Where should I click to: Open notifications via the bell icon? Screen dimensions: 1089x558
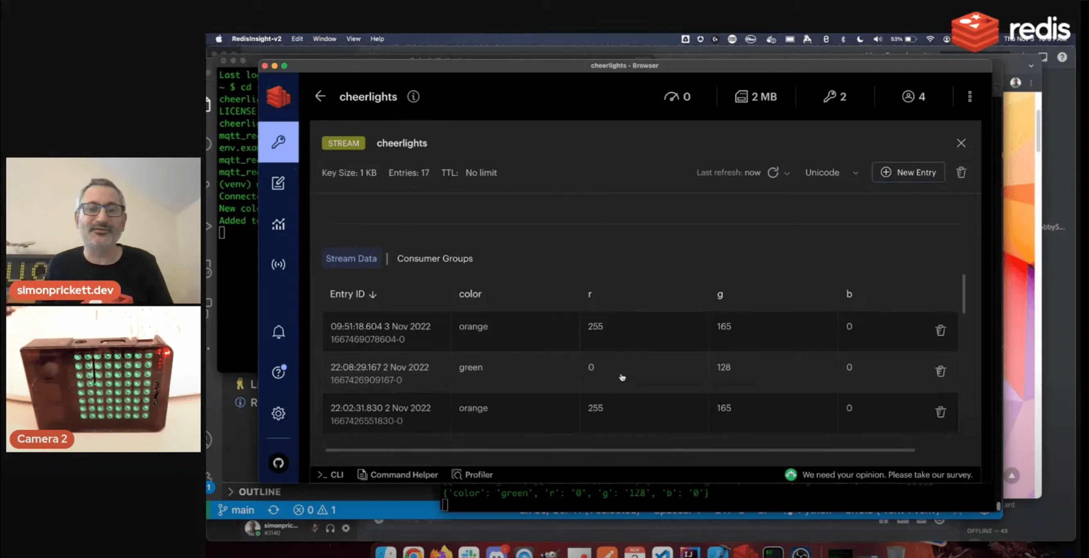point(278,332)
